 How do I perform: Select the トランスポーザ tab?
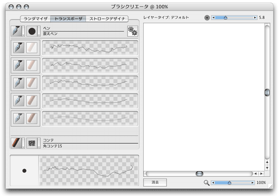point(68,19)
